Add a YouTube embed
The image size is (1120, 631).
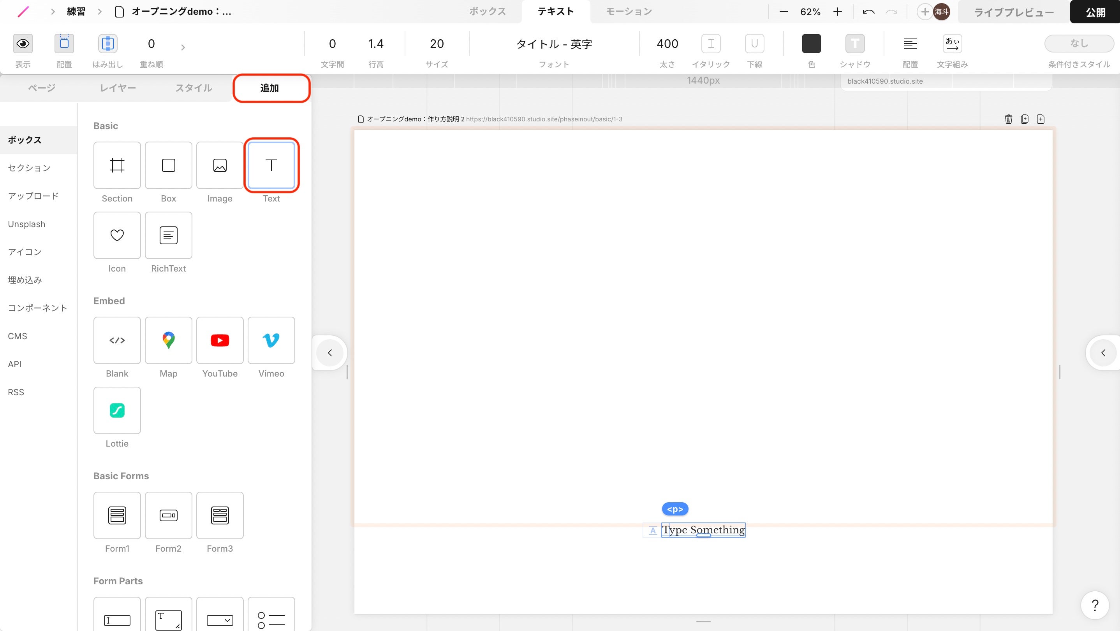coord(220,340)
